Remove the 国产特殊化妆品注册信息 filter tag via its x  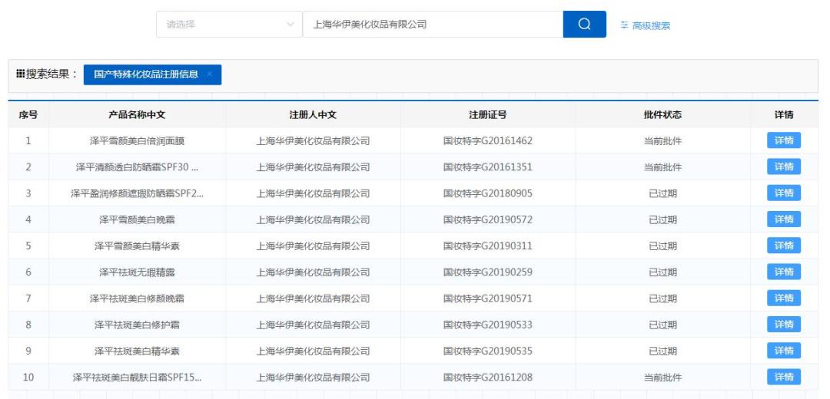coord(210,74)
